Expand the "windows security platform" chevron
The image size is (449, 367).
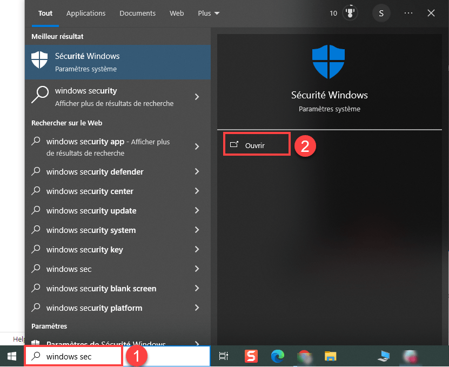[197, 308]
